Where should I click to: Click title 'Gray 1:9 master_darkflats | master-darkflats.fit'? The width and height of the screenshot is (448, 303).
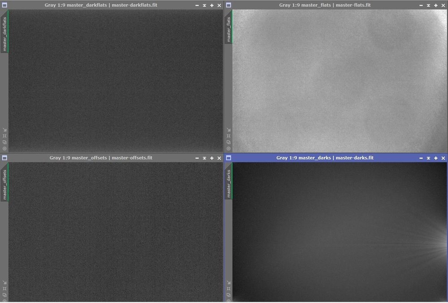101,5
